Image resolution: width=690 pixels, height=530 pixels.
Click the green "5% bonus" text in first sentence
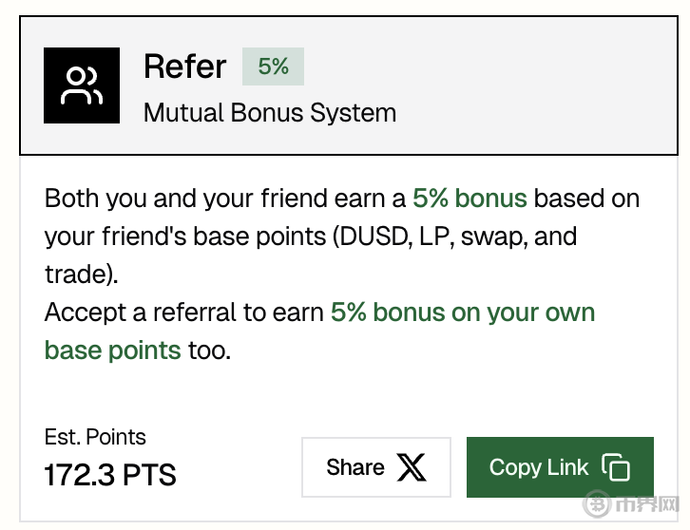470,199
